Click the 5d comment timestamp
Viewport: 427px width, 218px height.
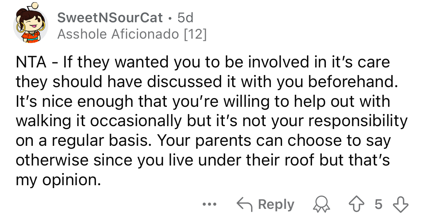(x=185, y=18)
